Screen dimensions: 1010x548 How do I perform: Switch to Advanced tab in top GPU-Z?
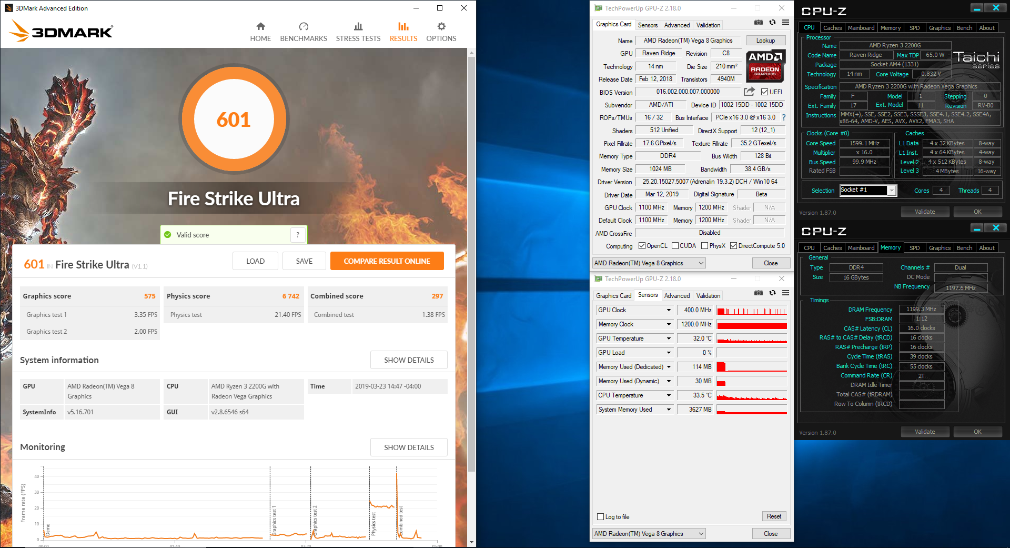coord(676,25)
